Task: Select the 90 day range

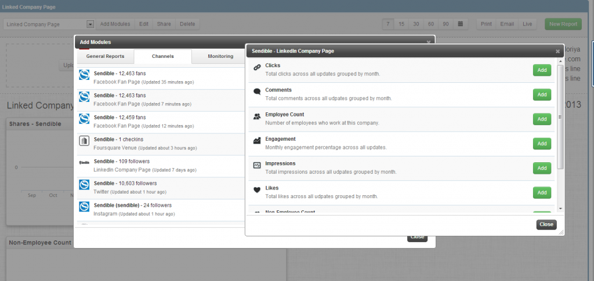Action: [x=446, y=24]
